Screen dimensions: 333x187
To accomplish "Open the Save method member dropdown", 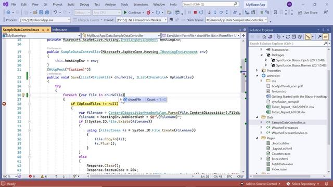I will pyautogui.click(x=201, y=35).
